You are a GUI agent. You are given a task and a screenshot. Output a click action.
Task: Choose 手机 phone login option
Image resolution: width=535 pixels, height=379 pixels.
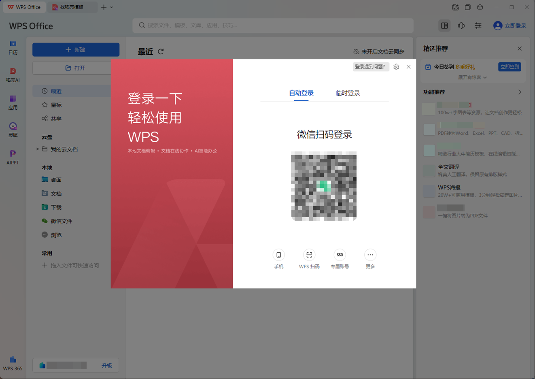(278, 259)
